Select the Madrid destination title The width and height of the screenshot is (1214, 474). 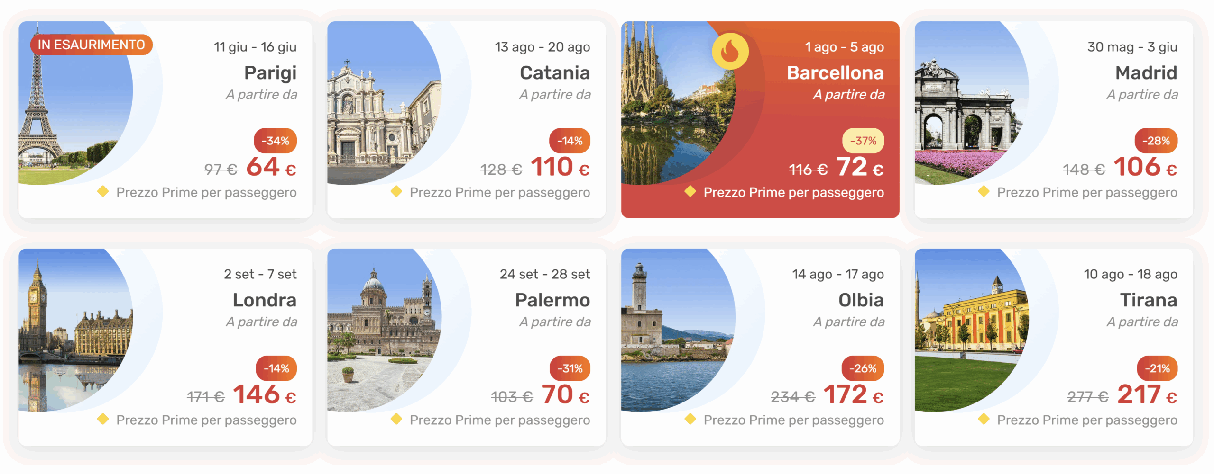pos(1146,73)
